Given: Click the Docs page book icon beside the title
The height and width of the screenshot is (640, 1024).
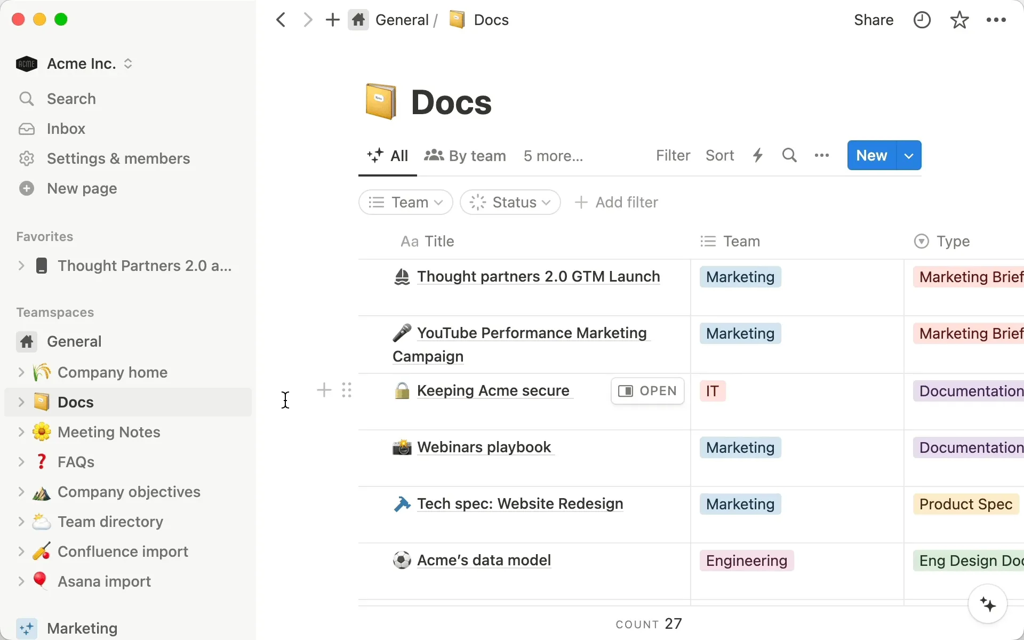Looking at the screenshot, I should coord(381,101).
